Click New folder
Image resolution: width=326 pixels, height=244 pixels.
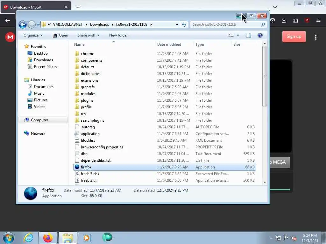click(x=118, y=35)
